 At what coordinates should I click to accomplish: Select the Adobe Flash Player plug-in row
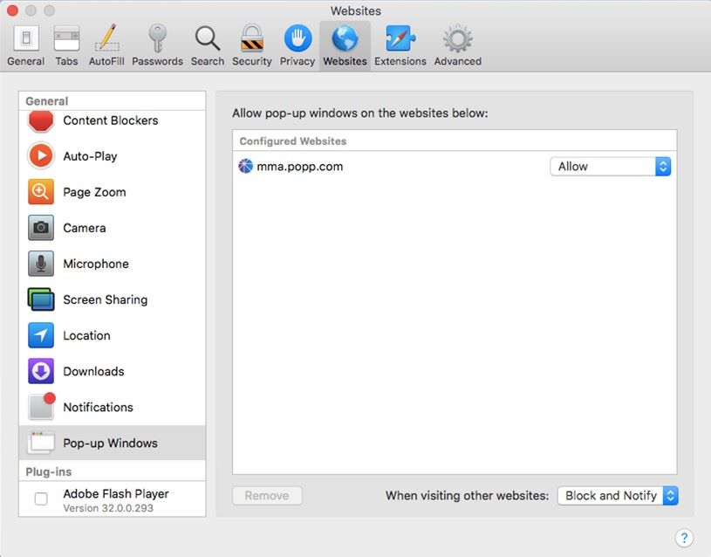pyautogui.click(x=112, y=499)
